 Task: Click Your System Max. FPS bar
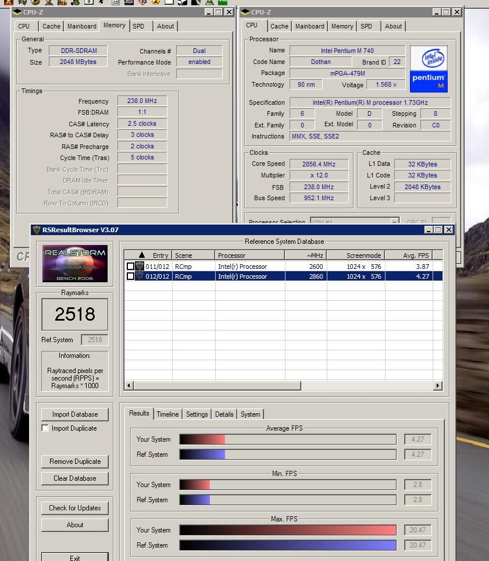[288, 530]
